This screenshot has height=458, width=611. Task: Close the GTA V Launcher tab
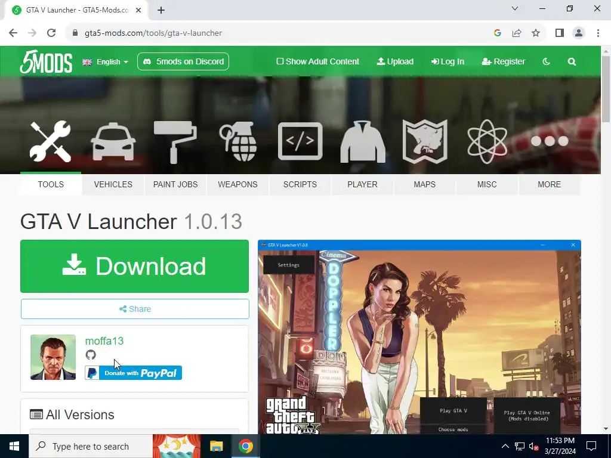click(x=138, y=10)
